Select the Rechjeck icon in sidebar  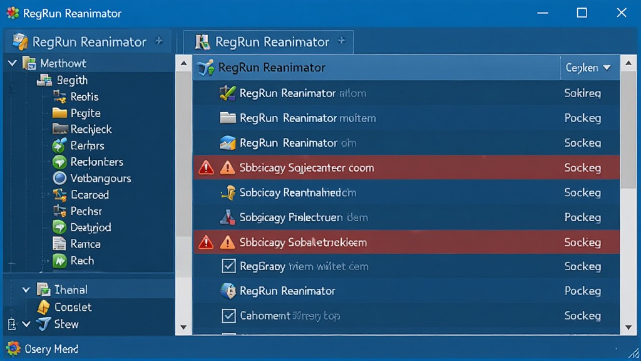coord(59,129)
